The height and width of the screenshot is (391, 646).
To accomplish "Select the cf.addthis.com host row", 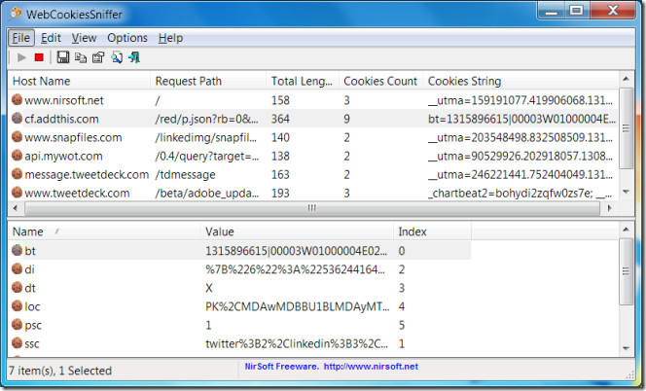I will [x=313, y=119].
